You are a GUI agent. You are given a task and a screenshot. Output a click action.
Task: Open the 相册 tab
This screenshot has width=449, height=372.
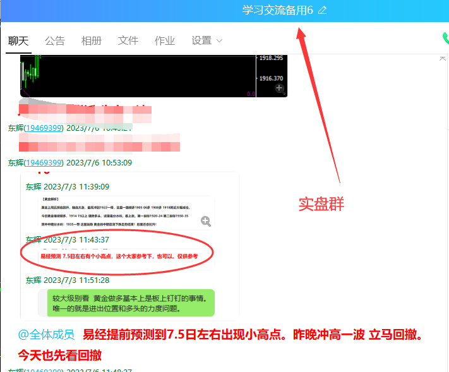pos(92,40)
